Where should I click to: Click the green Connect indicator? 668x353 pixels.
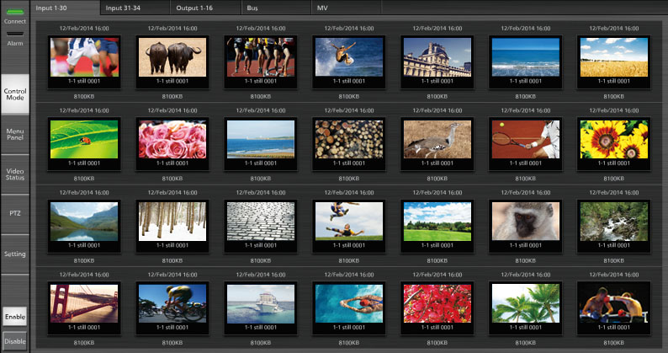click(x=14, y=12)
